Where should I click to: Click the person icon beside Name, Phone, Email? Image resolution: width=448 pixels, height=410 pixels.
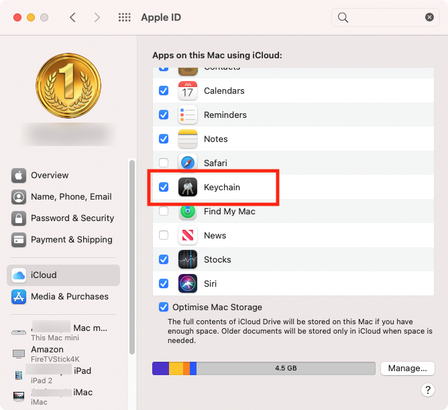[19, 196]
